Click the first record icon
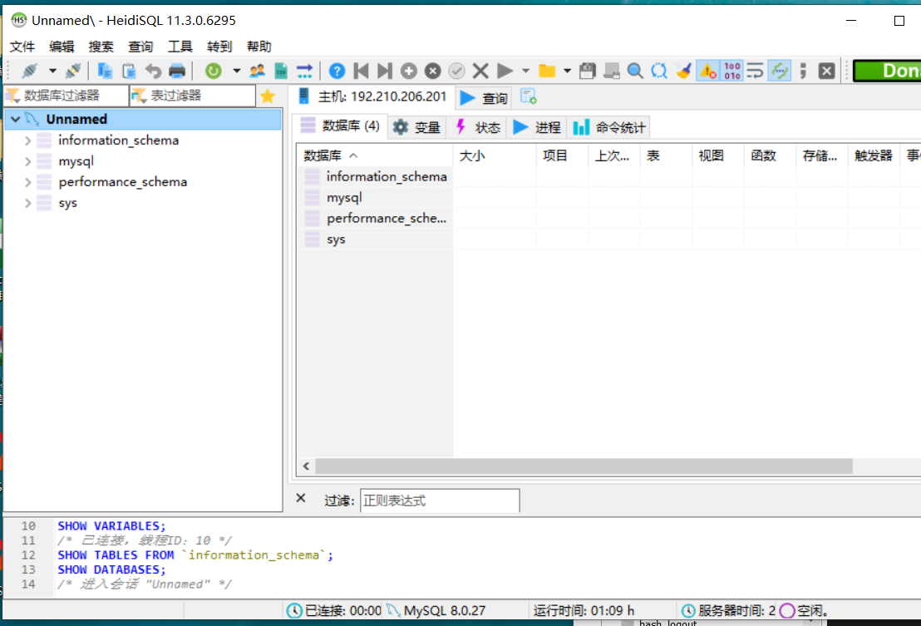This screenshot has width=921, height=626. coord(361,71)
